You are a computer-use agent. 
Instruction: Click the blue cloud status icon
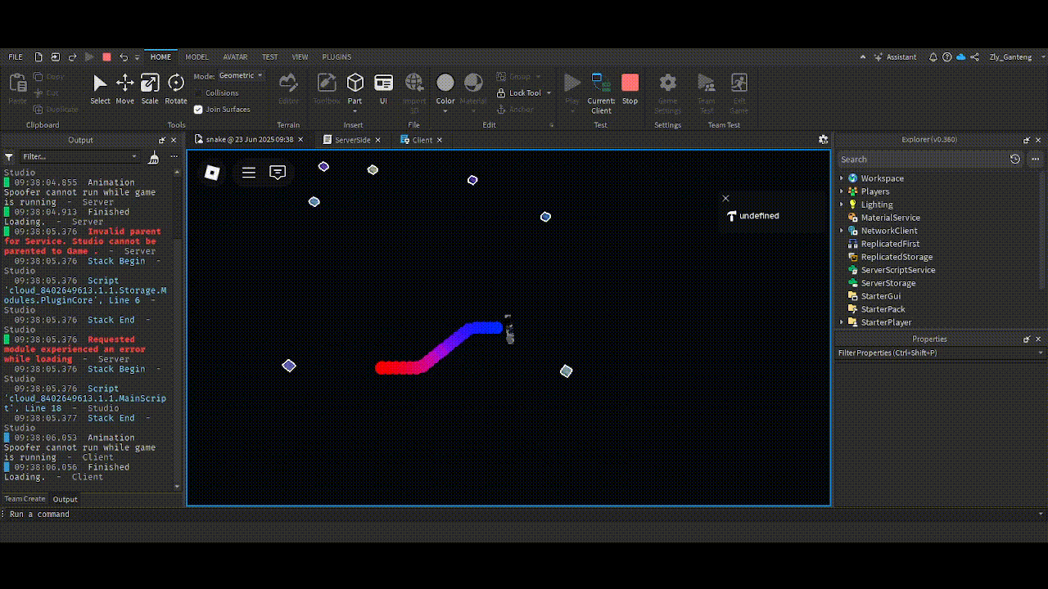tap(961, 57)
